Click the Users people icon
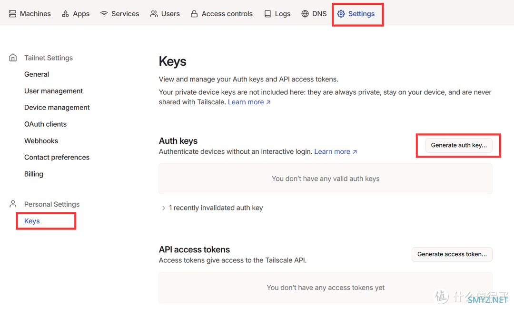 pyautogui.click(x=154, y=14)
